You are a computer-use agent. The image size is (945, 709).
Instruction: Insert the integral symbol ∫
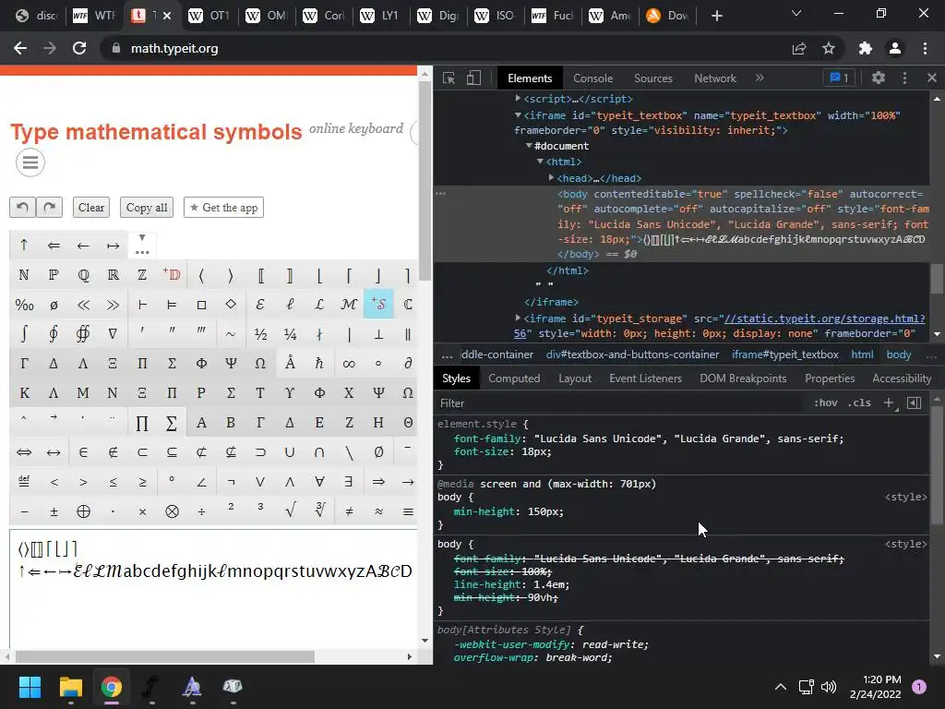click(x=24, y=334)
